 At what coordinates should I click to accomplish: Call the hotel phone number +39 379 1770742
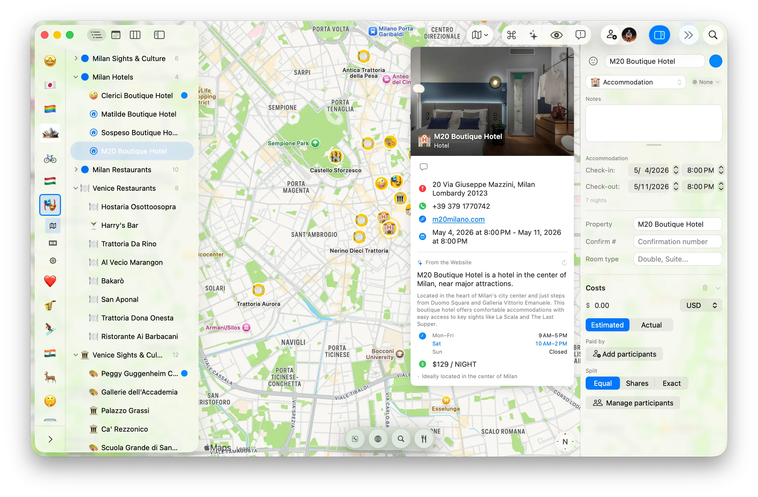pos(461,206)
